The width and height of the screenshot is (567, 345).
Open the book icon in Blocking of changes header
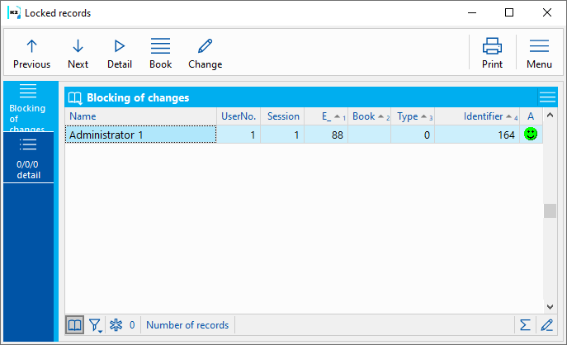point(75,97)
